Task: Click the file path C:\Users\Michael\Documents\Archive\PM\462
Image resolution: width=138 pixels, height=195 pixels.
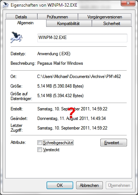Action: click(x=79, y=77)
